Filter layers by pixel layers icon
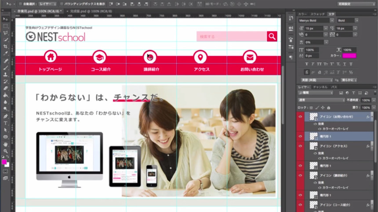The width and height of the screenshot is (378, 212). pos(341,93)
